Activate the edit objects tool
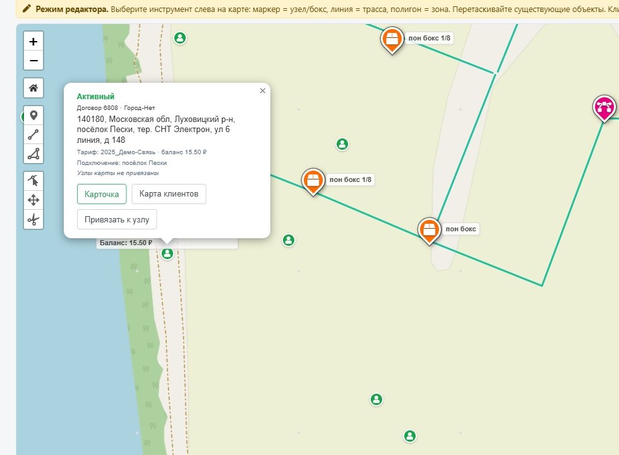 tap(33, 181)
